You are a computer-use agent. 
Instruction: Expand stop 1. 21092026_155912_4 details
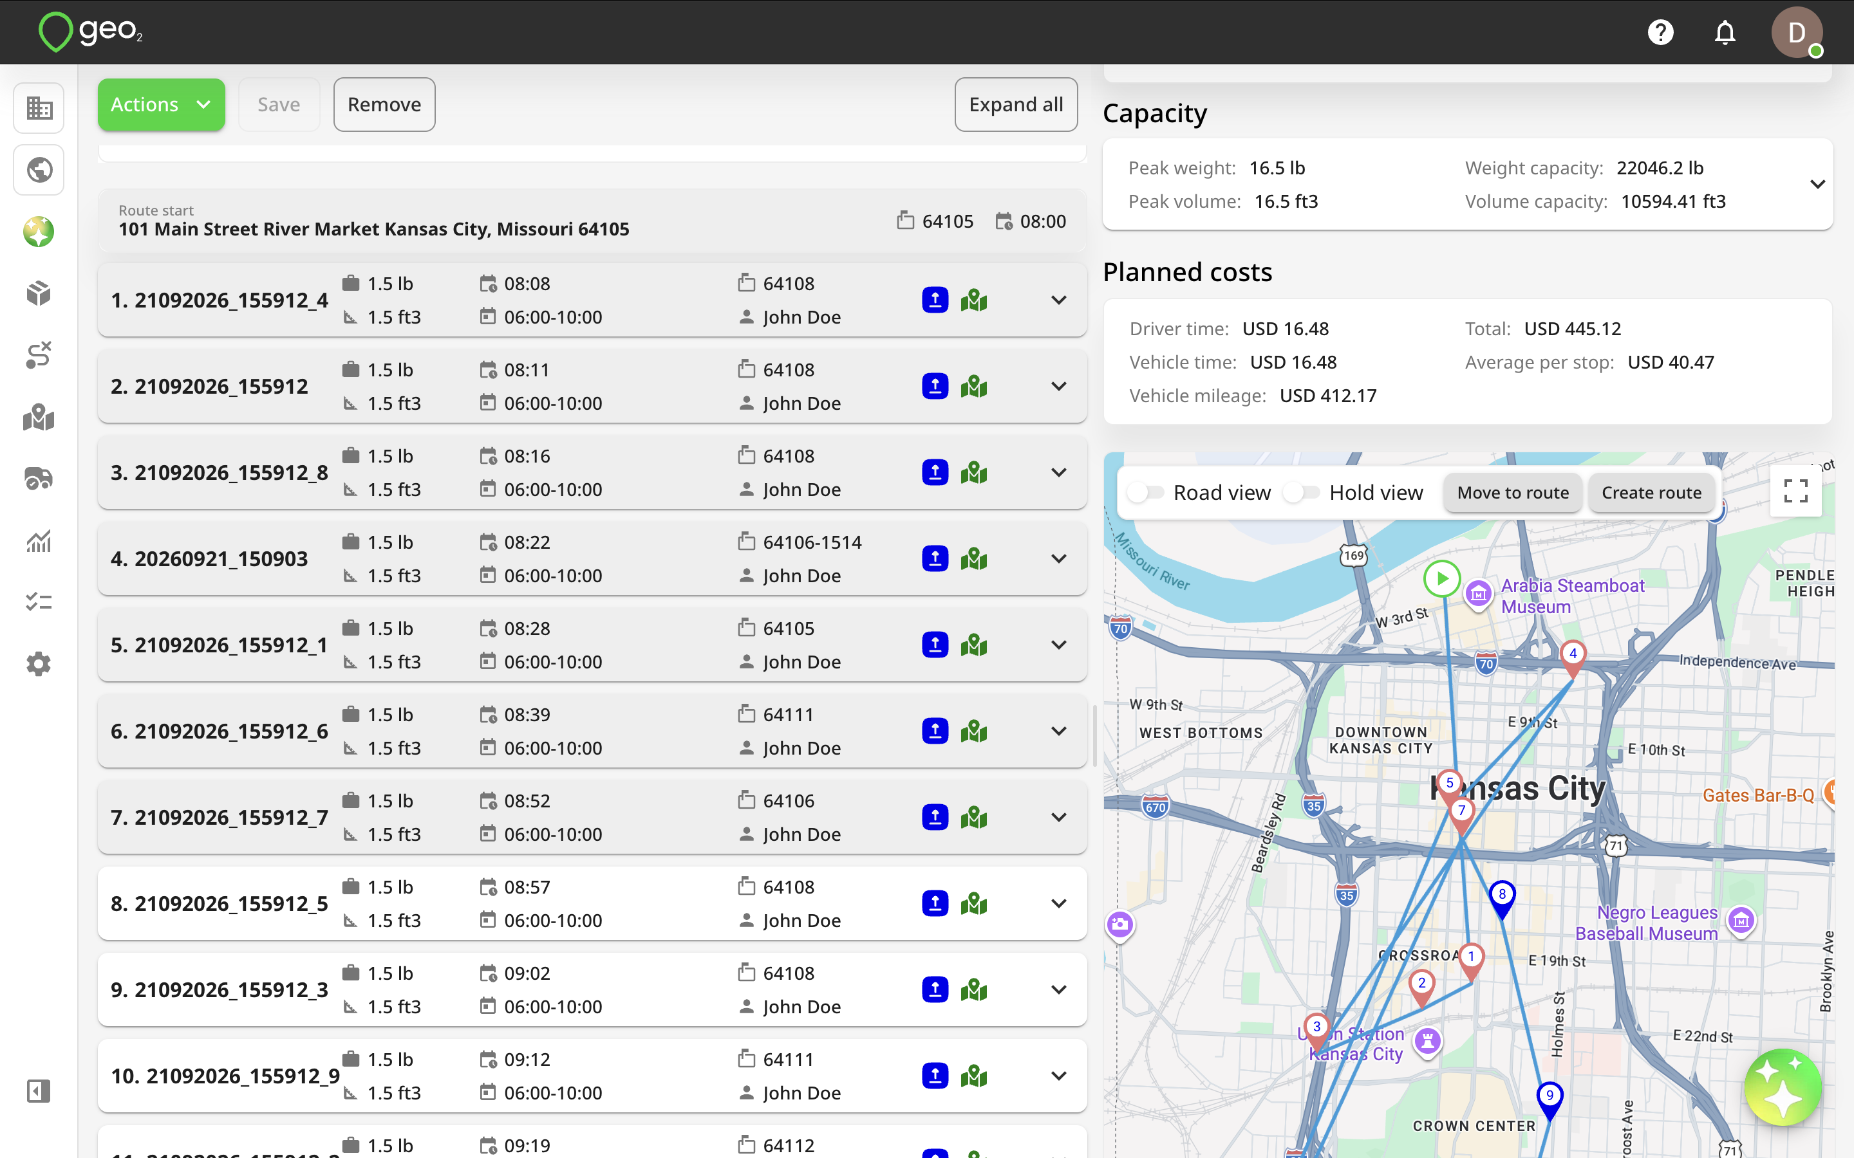click(x=1059, y=300)
